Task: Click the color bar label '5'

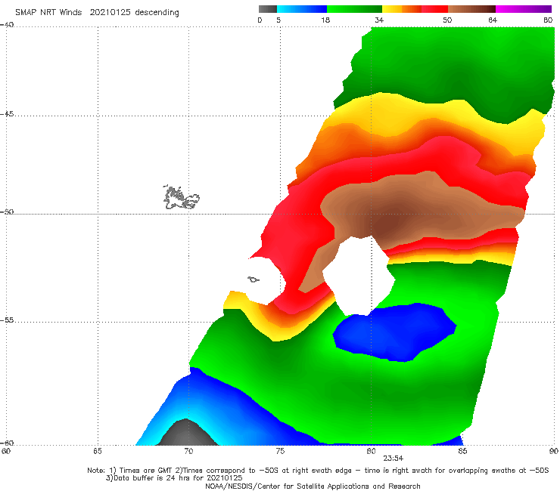Action: (x=278, y=20)
